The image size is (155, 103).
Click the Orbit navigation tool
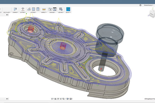pyautogui.click(x=52, y=99)
